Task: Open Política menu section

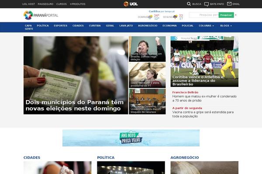Action: coord(43,26)
